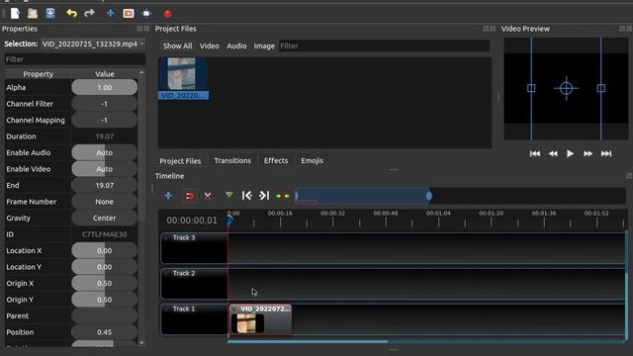Screen dimensions: 633x356
Task: Jump to the next marker
Action: click(x=264, y=196)
